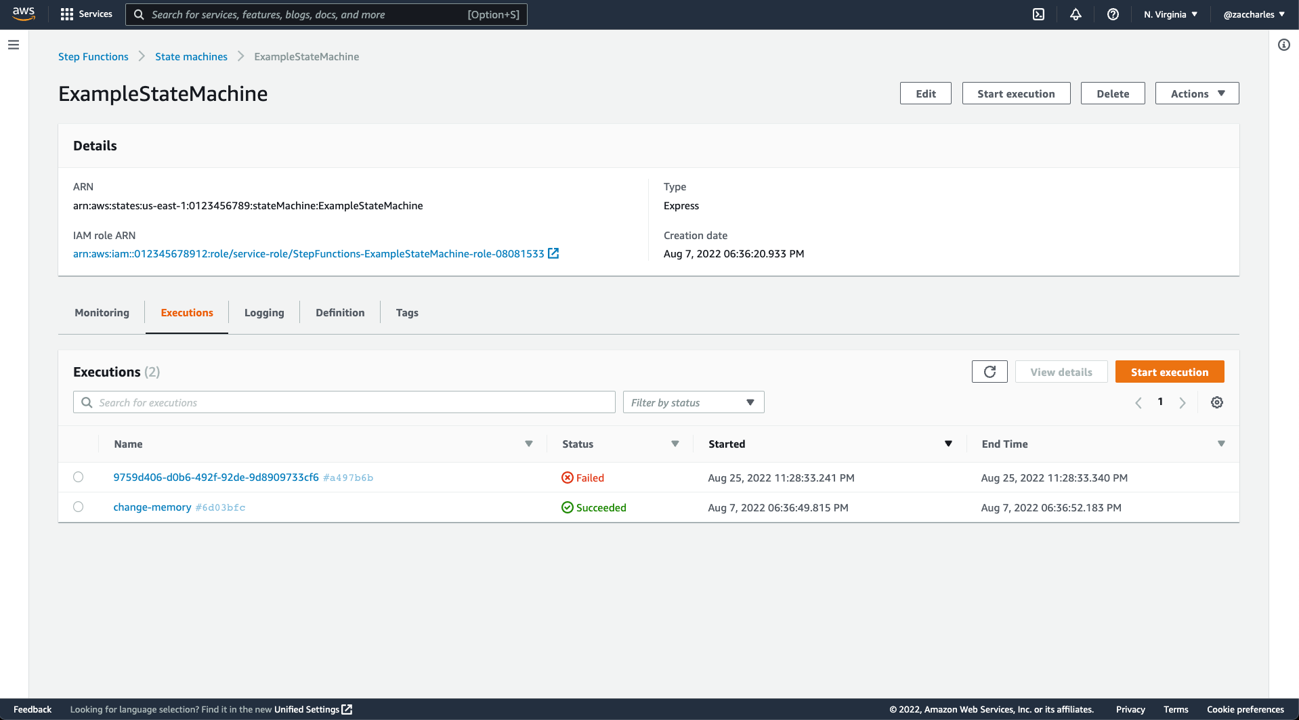The width and height of the screenshot is (1299, 720).
Task: Click the Feedback link in footer
Action: click(33, 709)
